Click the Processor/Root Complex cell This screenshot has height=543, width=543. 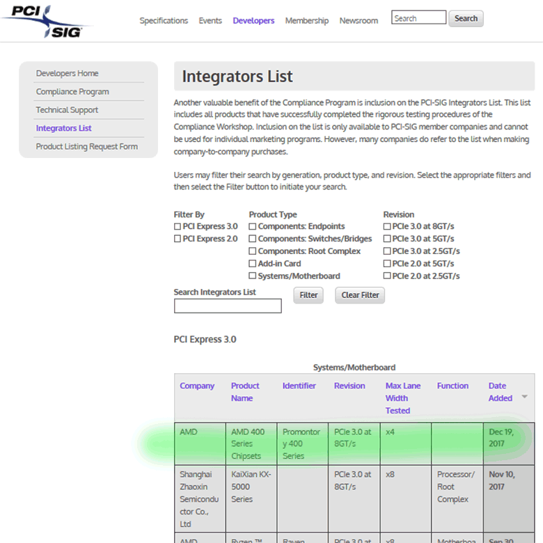[457, 499]
